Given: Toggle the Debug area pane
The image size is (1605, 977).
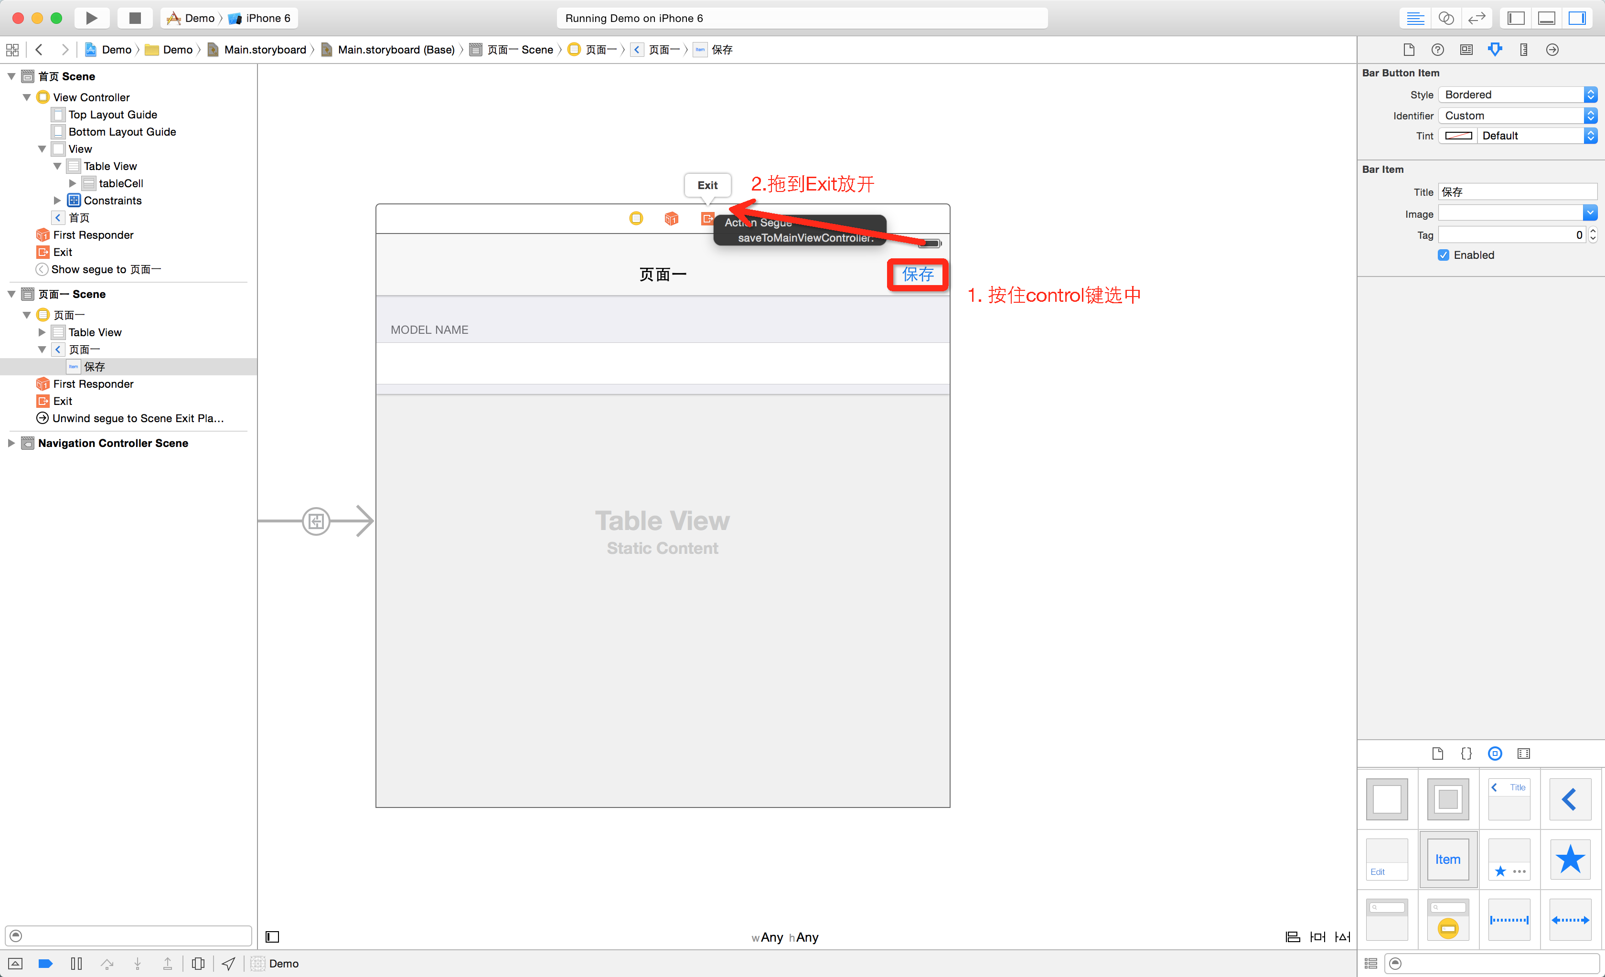Looking at the screenshot, I should tap(1547, 18).
